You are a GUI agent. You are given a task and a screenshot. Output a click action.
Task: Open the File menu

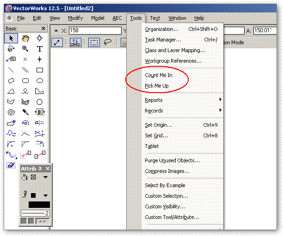[x=21, y=18]
